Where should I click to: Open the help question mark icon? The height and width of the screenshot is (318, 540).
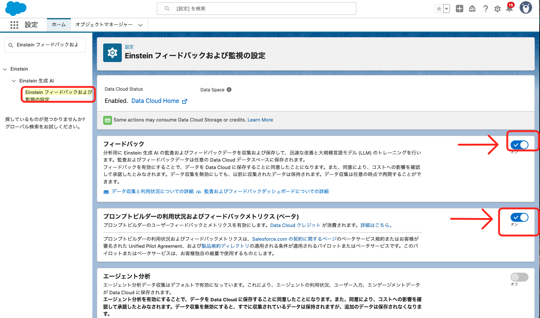point(485,9)
